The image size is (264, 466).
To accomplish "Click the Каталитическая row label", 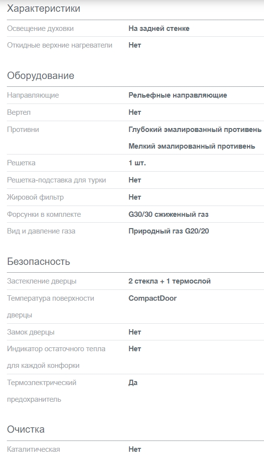I will 33,449.
